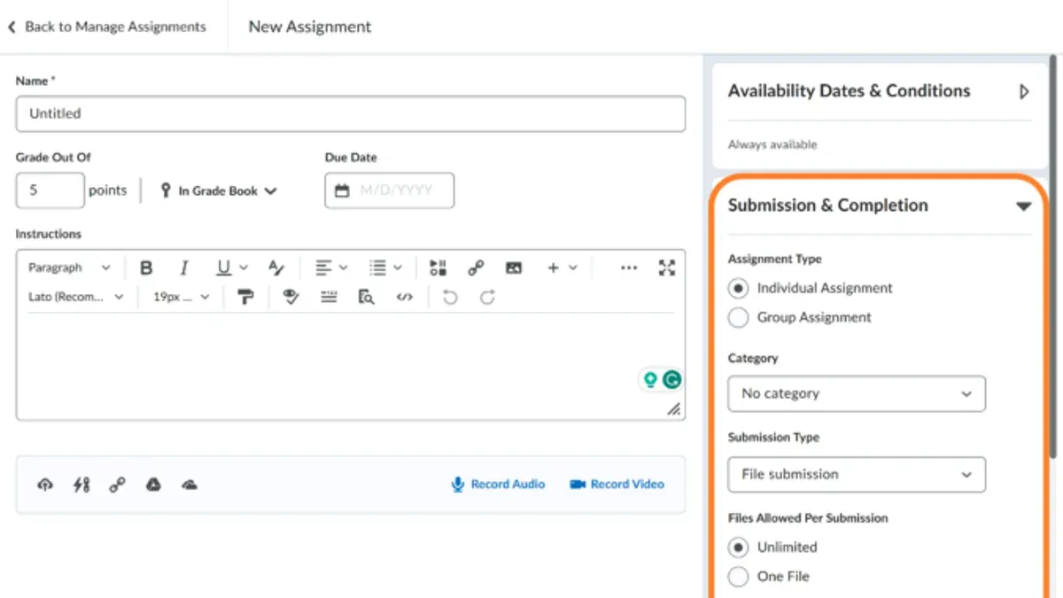Click the page vertical scrollbar

pyautogui.click(x=1053, y=257)
